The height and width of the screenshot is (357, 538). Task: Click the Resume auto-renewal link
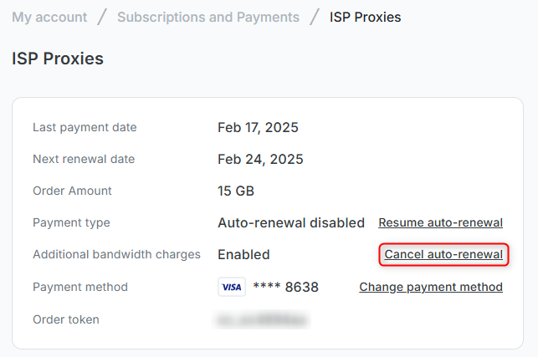[x=440, y=222]
